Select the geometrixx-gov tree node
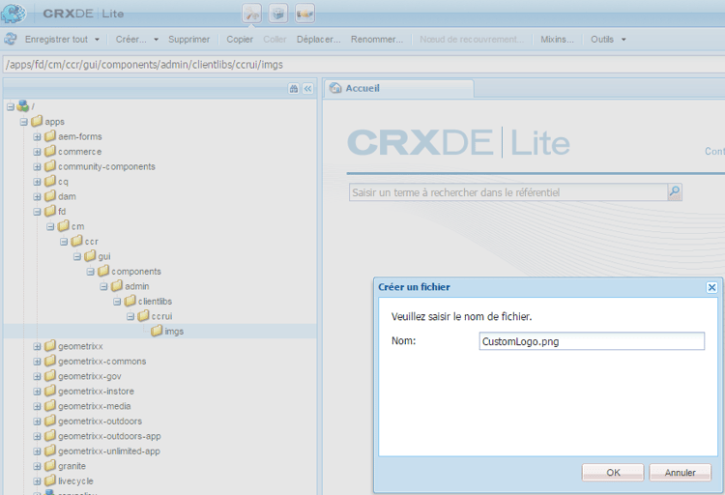This screenshot has width=725, height=495. pos(89,376)
